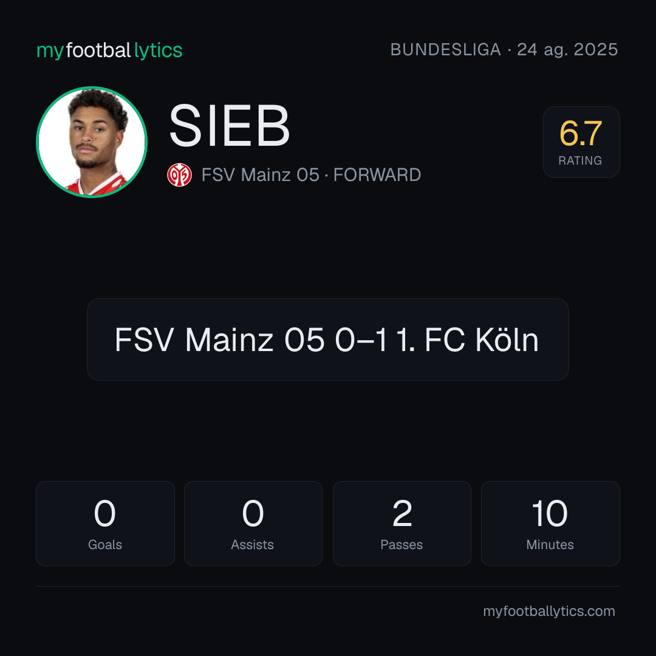Viewport: 656px width, 656px height.
Task: Click the zero above the Assists label
Action: pyautogui.click(x=253, y=513)
